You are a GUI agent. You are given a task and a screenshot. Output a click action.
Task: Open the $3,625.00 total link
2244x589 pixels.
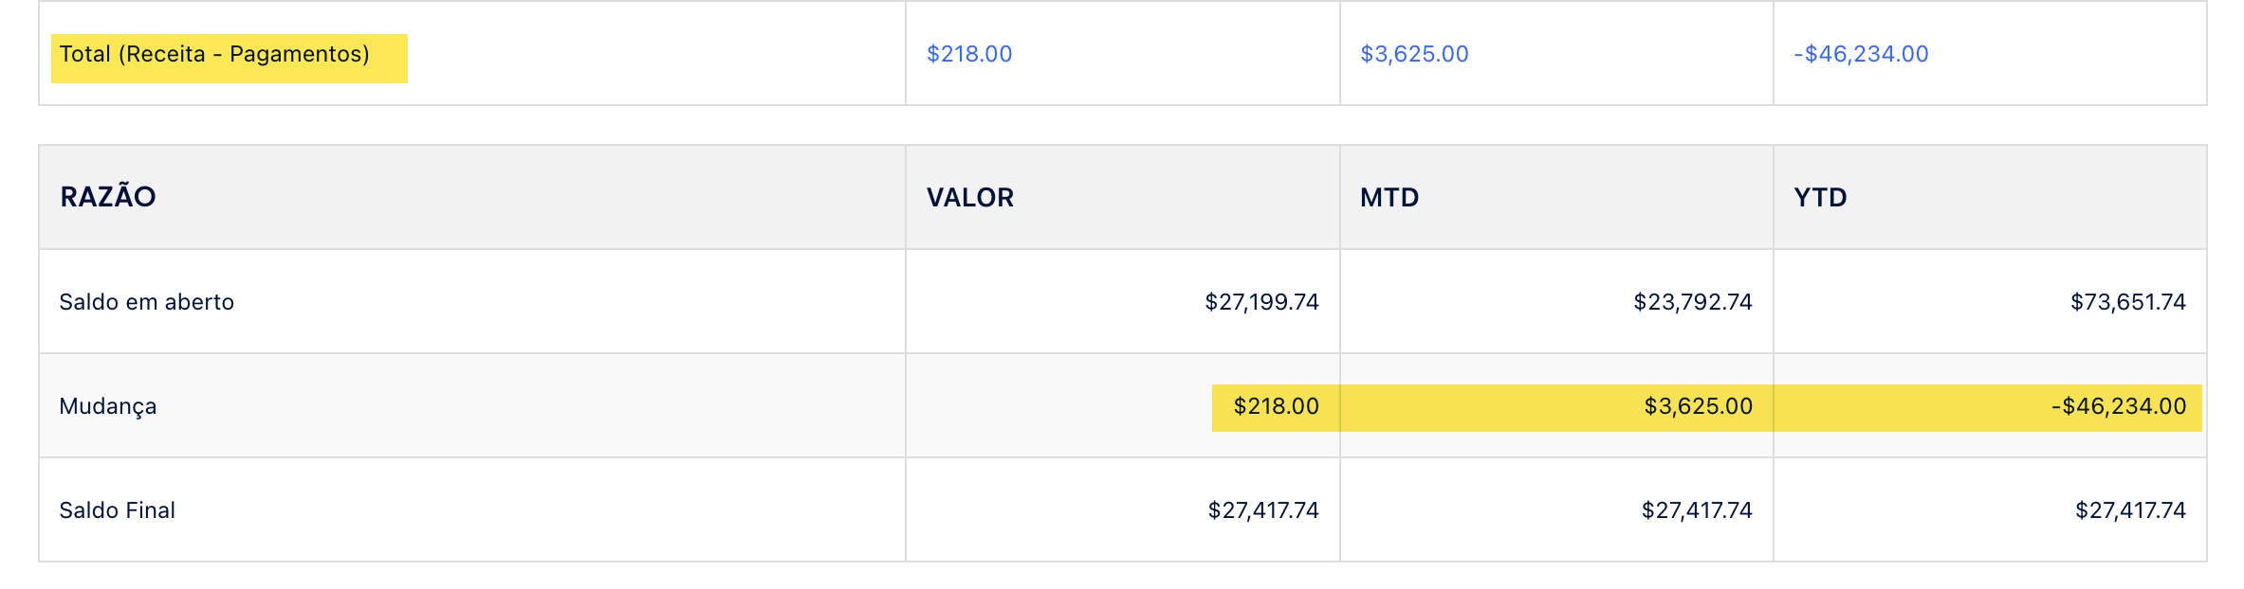pos(1414,54)
